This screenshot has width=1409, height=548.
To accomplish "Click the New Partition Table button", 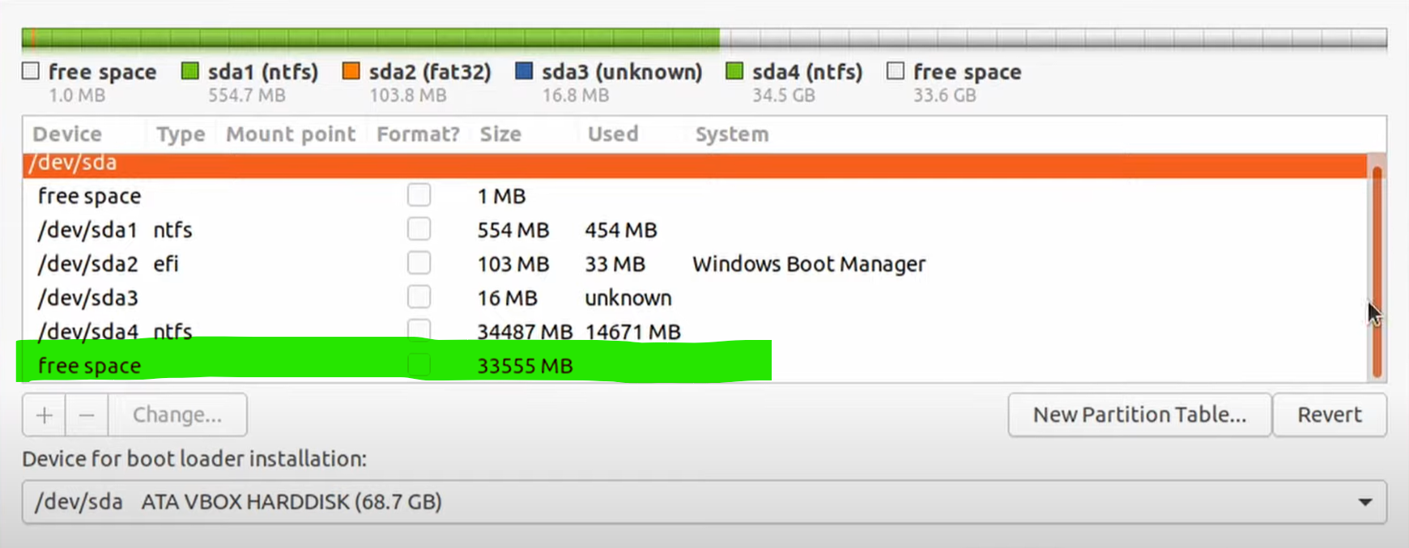I will pos(1139,414).
